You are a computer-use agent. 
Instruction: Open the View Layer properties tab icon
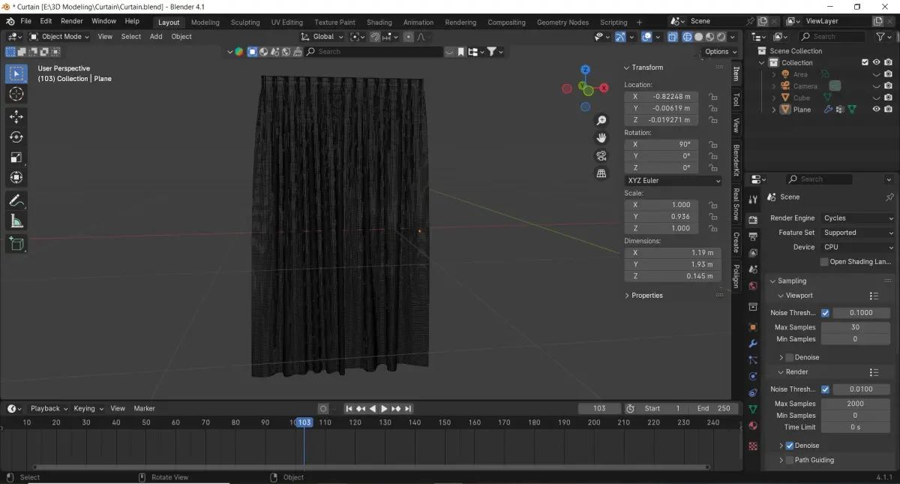(753, 253)
